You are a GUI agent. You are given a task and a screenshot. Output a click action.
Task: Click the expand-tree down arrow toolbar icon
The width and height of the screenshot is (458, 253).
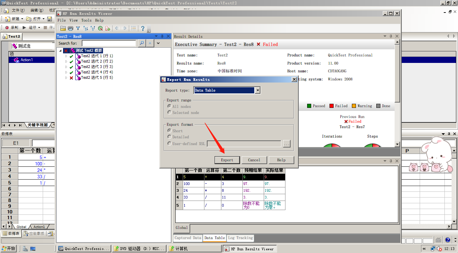coord(85,28)
